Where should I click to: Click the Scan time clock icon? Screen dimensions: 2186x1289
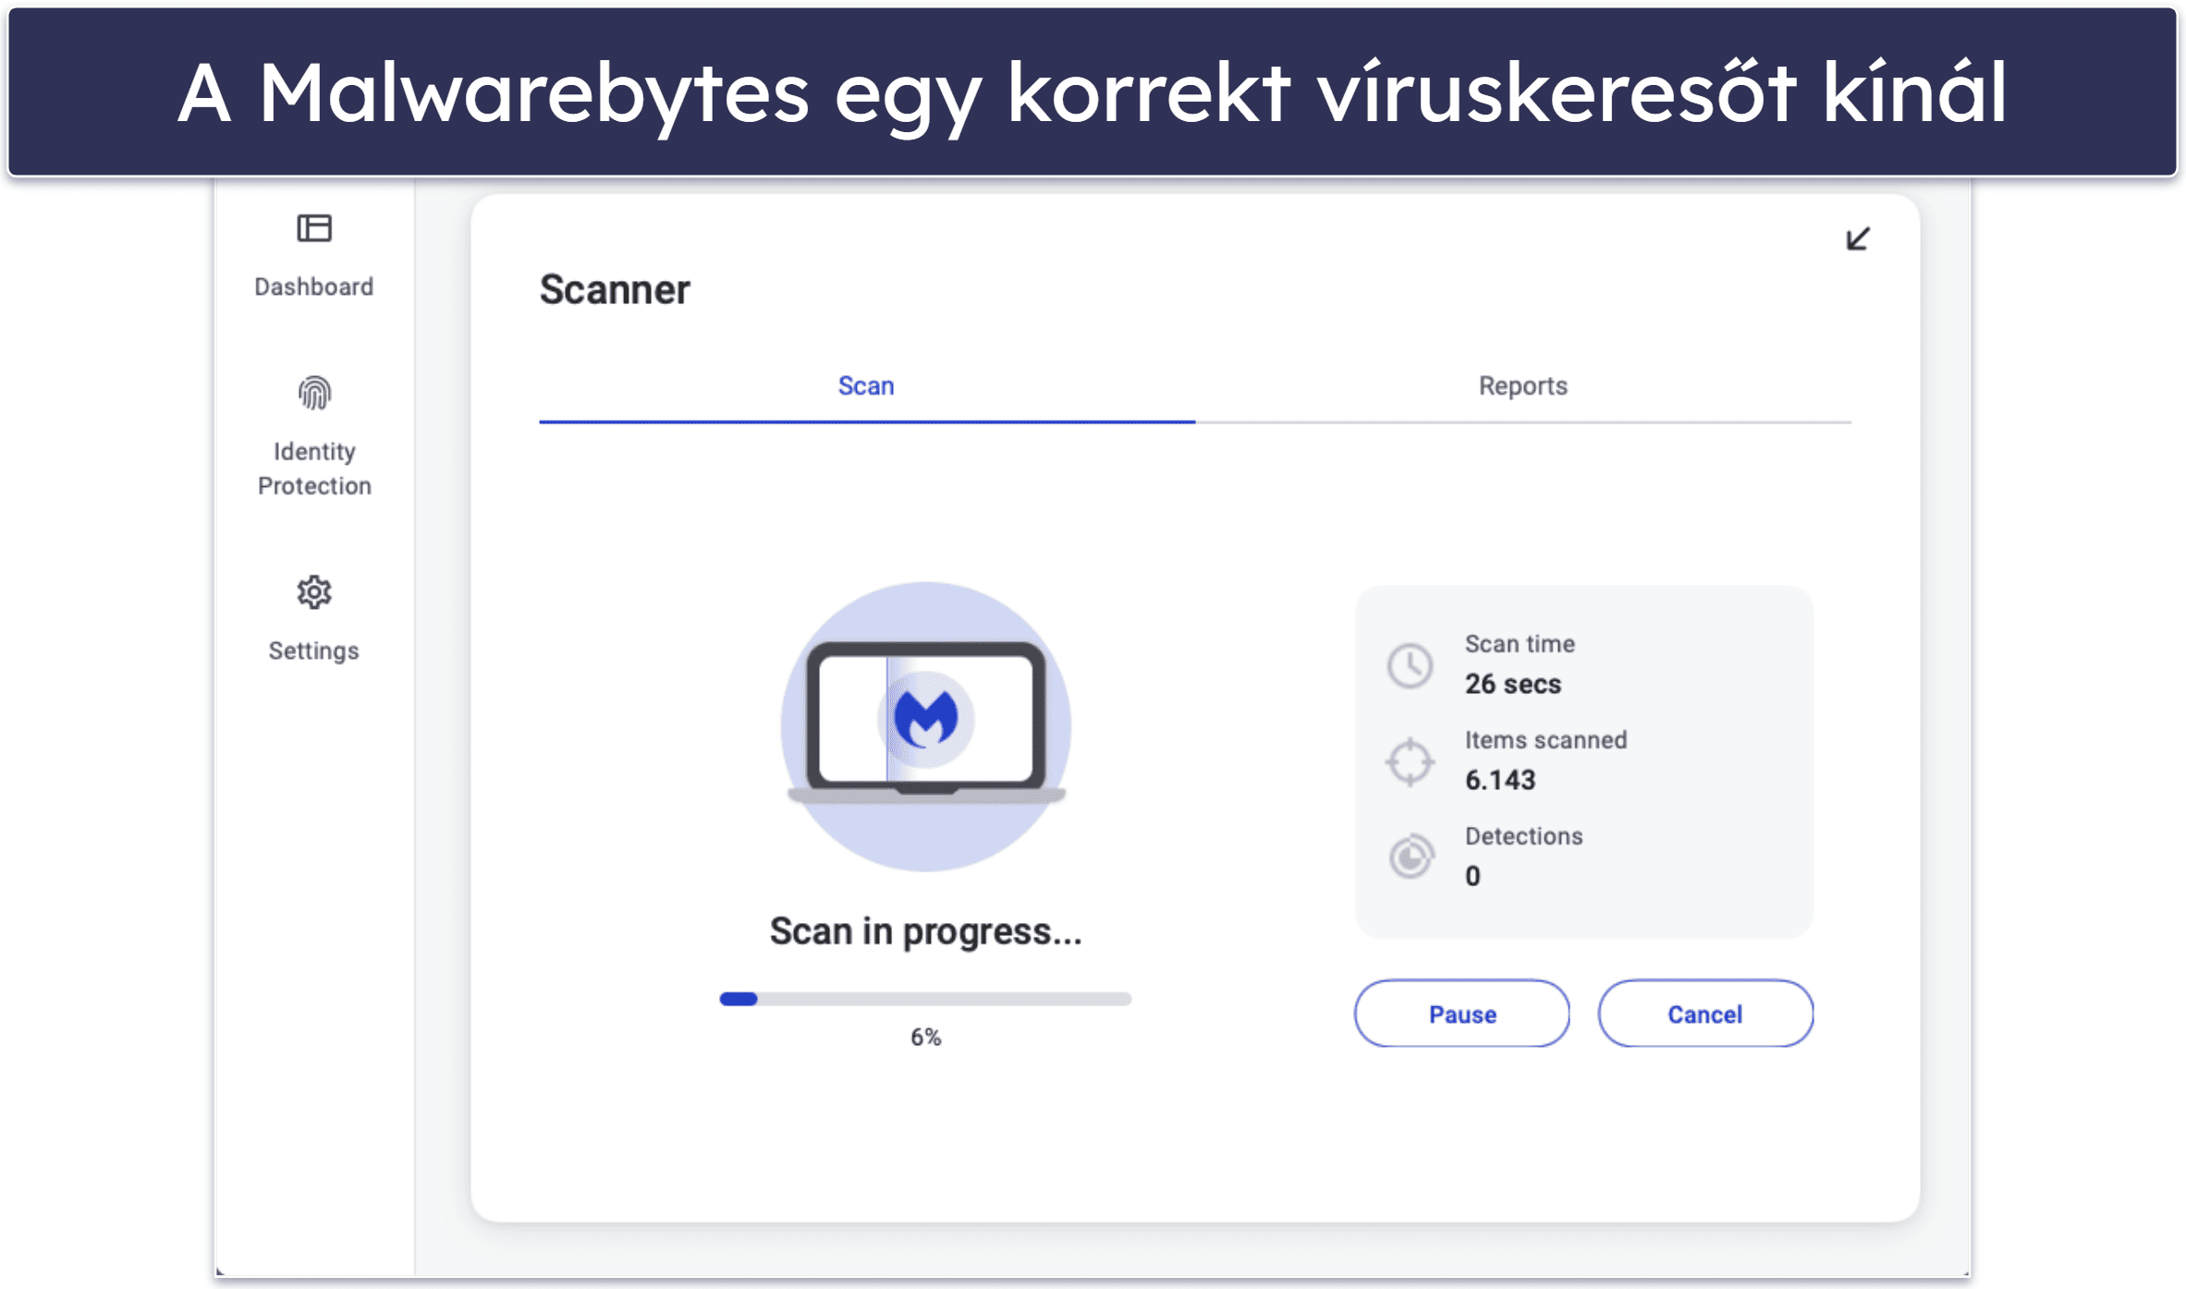1410,665
